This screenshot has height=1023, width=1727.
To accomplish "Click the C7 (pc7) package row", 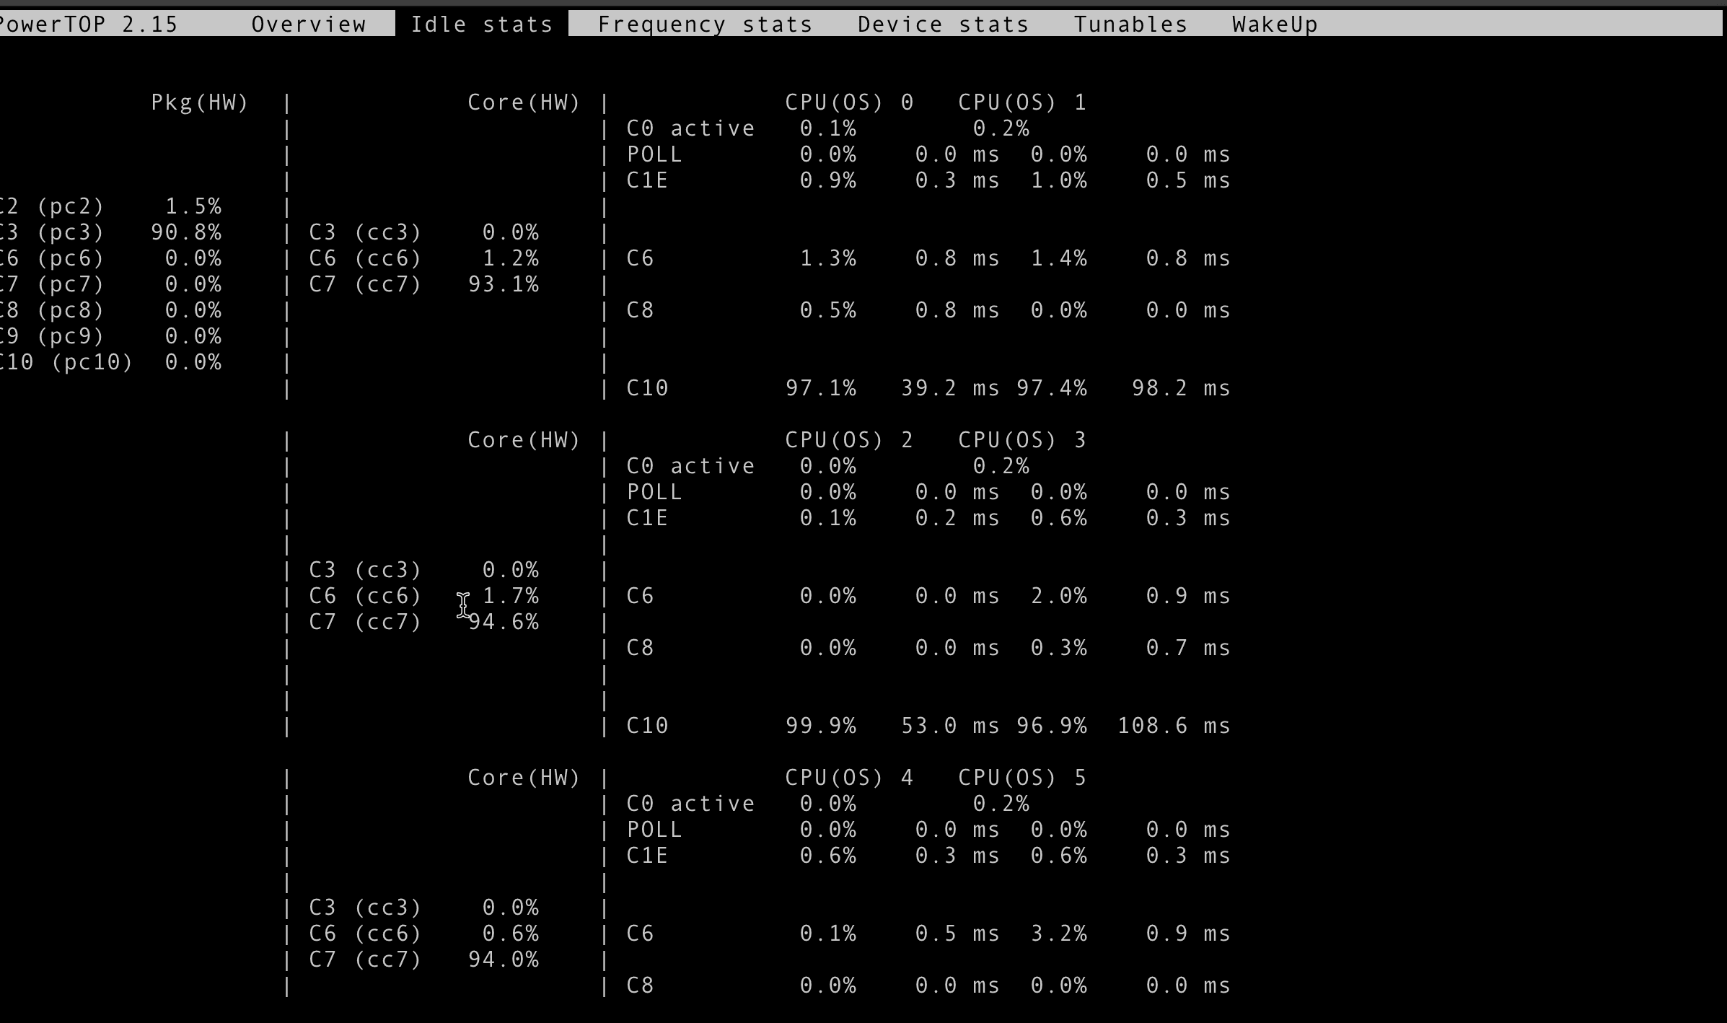I will pyautogui.click(x=110, y=284).
